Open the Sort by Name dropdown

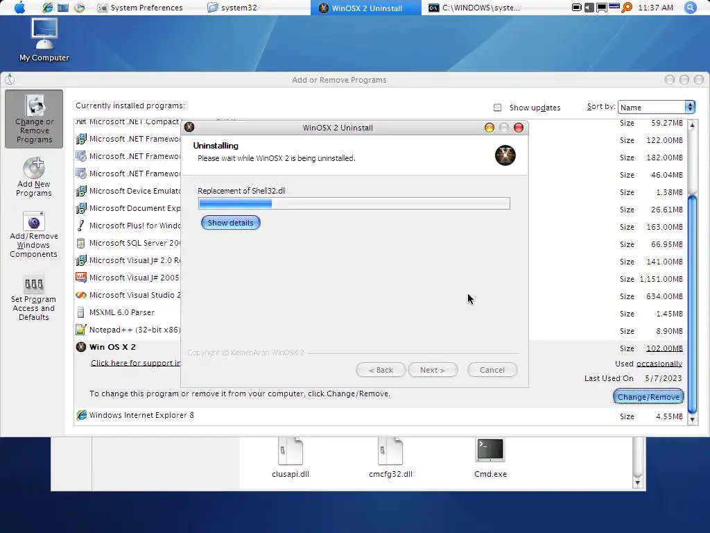click(656, 108)
